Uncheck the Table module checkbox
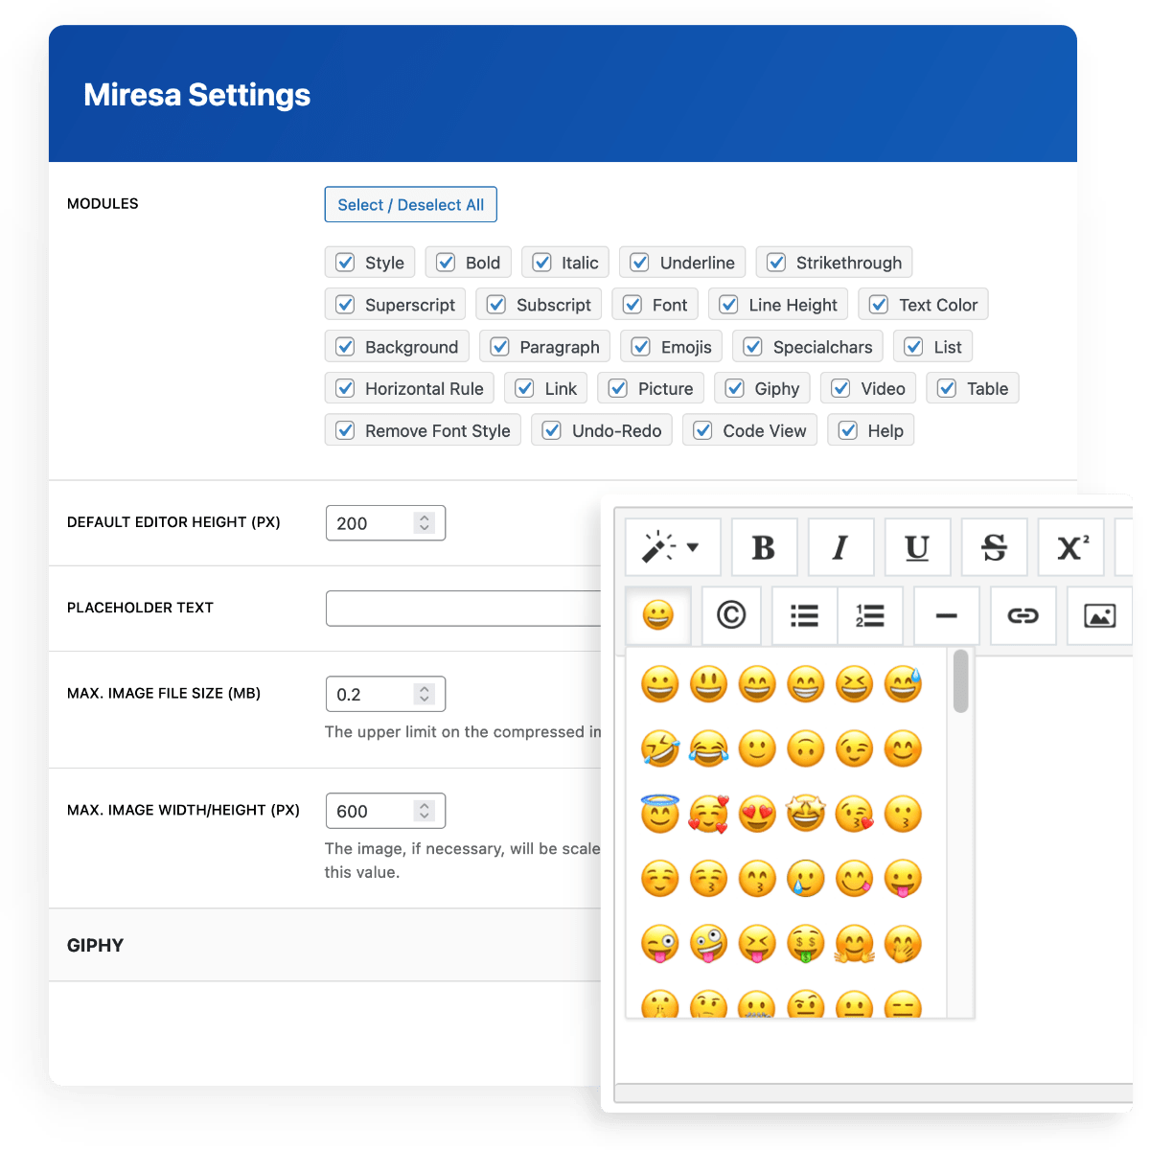The image size is (1150, 1150). 947,388
